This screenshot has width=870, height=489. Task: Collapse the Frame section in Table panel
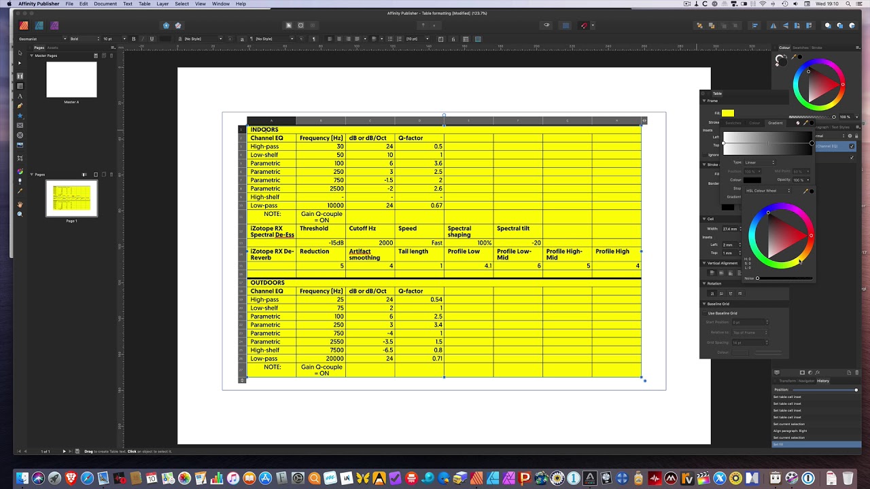(x=705, y=101)
